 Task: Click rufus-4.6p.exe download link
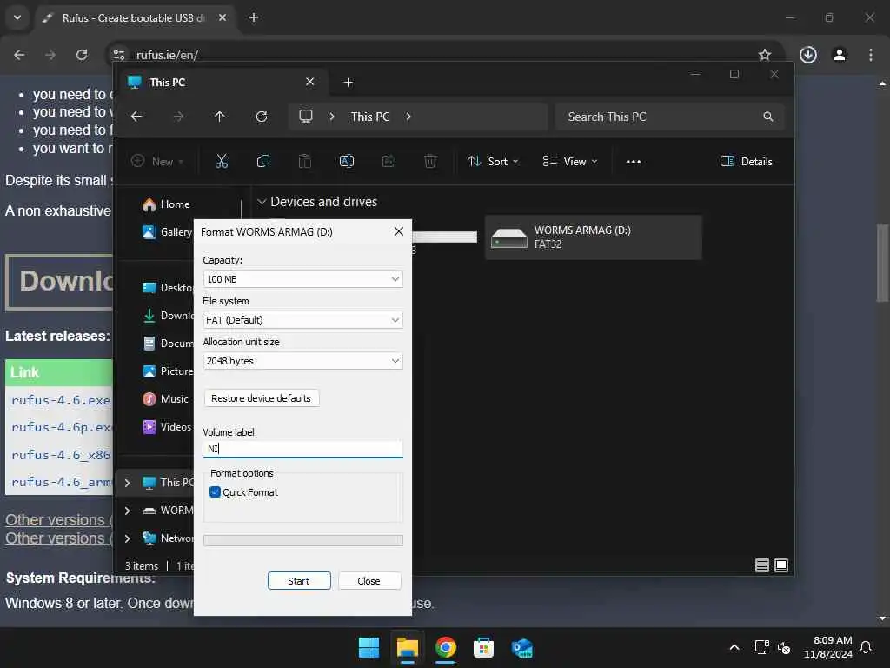click(x=62, y=427)
